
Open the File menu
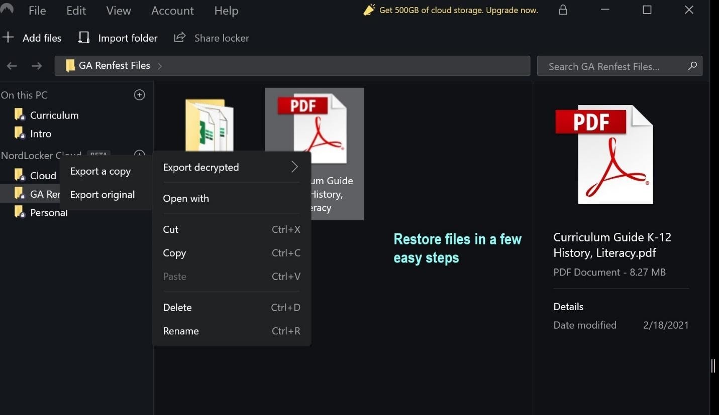[x=37, y=11]
